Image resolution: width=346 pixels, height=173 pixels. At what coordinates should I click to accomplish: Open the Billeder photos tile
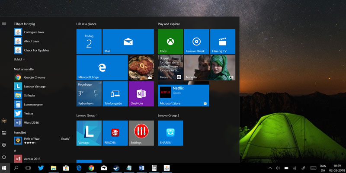pos(141,68)
